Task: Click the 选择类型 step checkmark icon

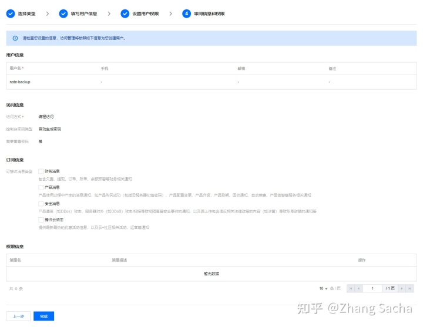Action: pyautogui.click(x=11, y=13)
